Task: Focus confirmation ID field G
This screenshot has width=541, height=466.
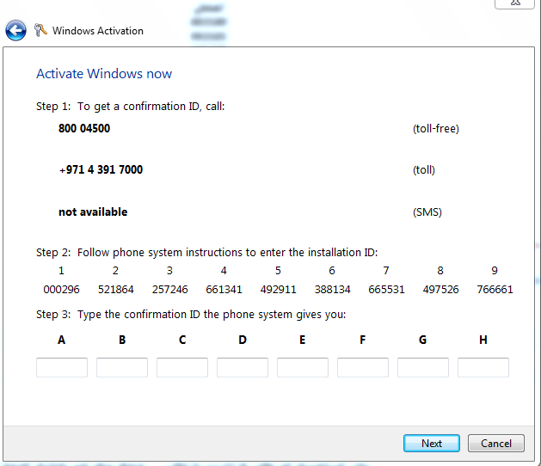Action: pyautogui.click(x=423, y=367)
